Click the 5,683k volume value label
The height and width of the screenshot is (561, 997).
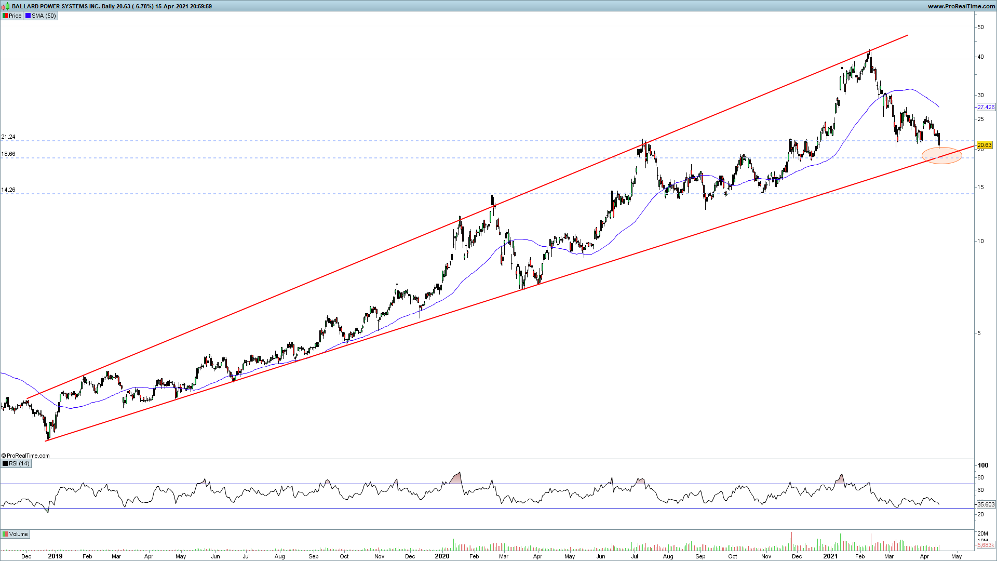tap(986, 545)
